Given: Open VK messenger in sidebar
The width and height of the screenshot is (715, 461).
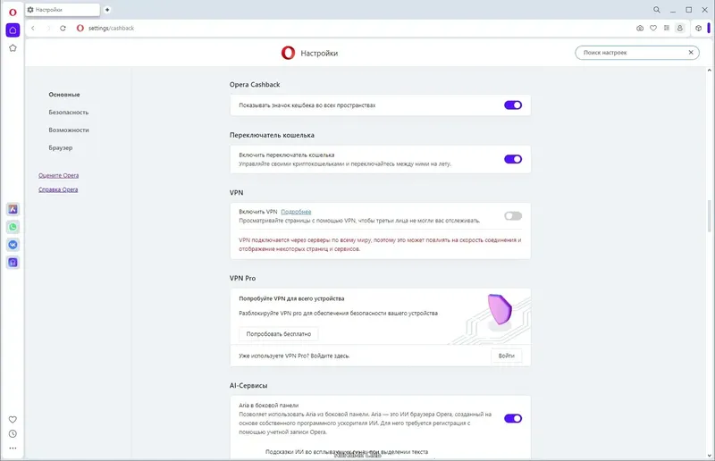Looking at the screenshot, I should tap(13, 245).
